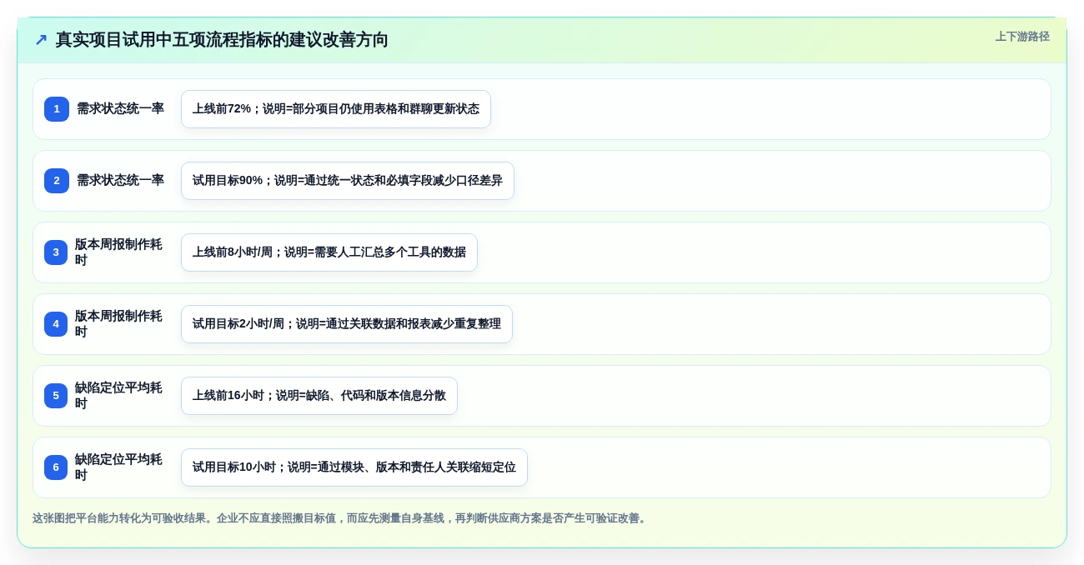The height and width of the screenshot is (565, 1084).
Task: Click the 需求状态统一率 label in row 1
Action: click(120, 108)
